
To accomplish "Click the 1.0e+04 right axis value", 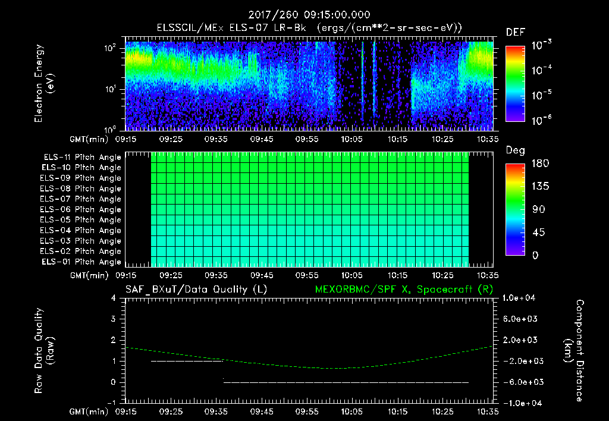I will point(519,299).
